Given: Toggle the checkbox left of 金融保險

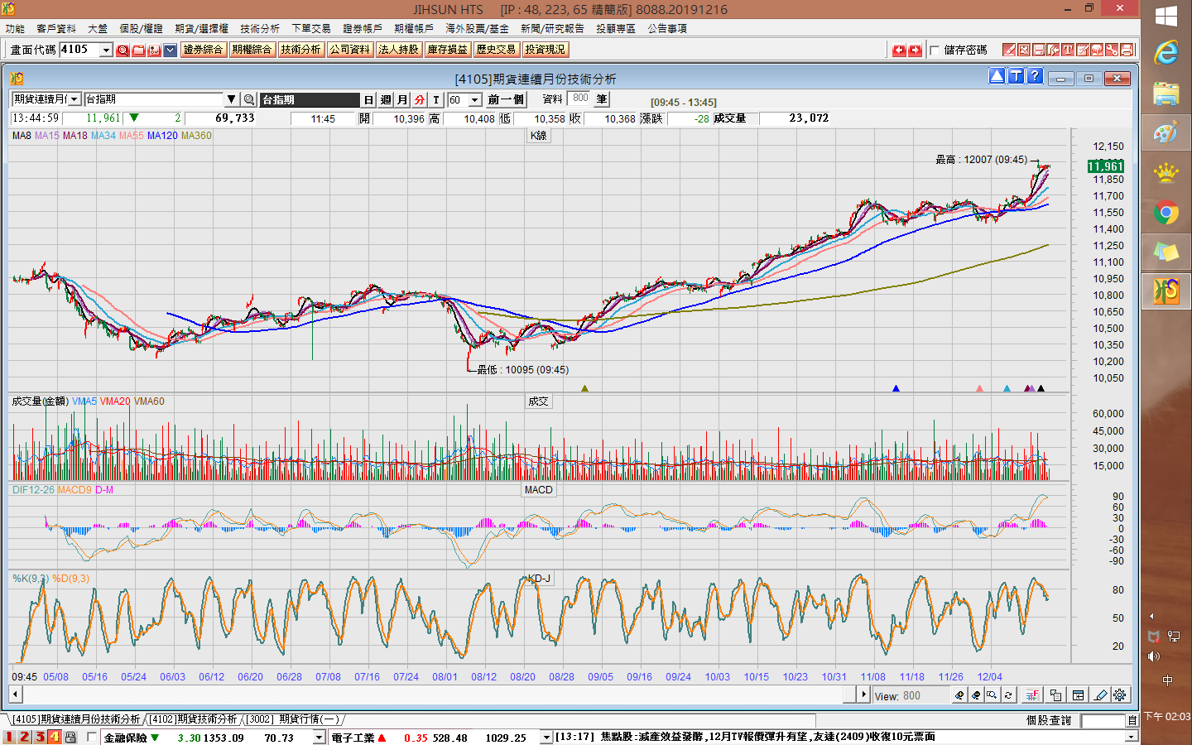Looking at the screenshot, I should click(x=92, y=737).
